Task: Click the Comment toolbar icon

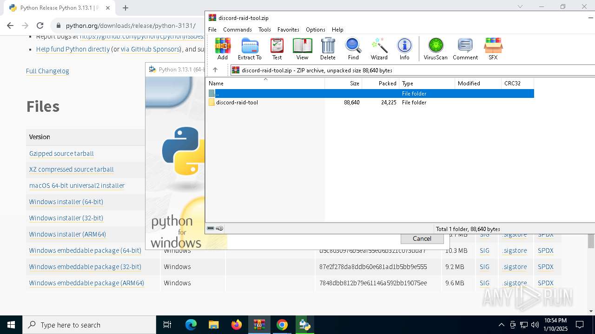Action: coord(465,49)
